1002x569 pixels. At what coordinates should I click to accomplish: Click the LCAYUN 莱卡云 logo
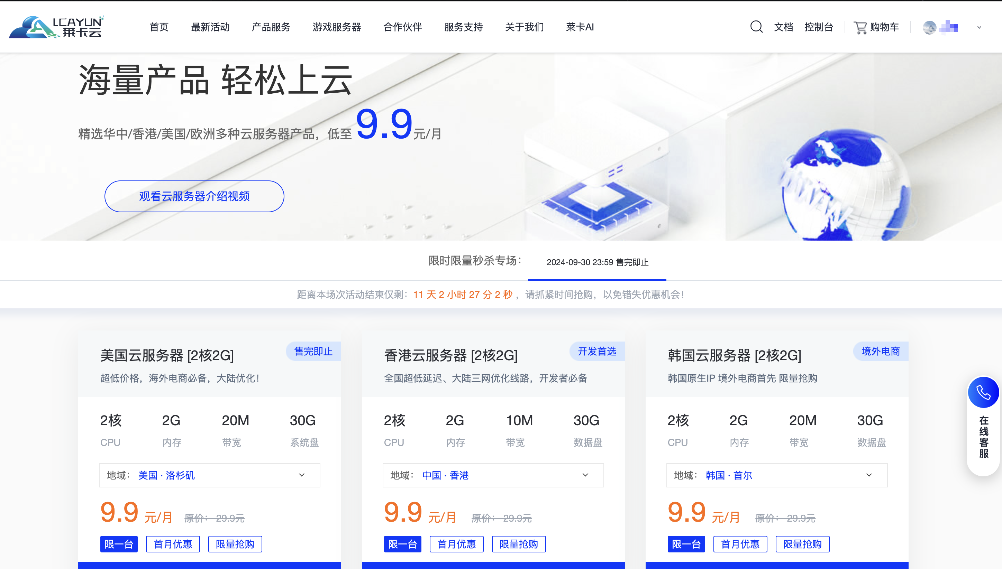pyautogui.click(x=56, y=27)
